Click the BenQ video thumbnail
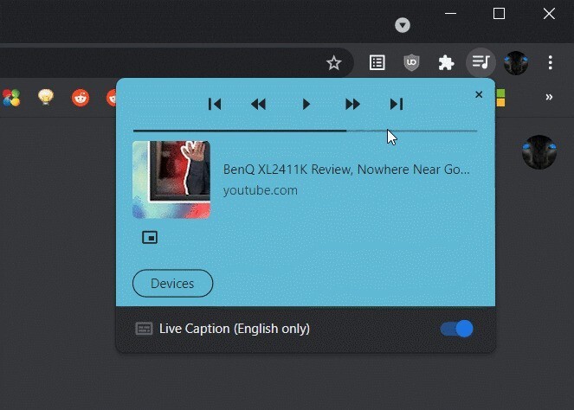574x410 pixels. coord(171,180)
